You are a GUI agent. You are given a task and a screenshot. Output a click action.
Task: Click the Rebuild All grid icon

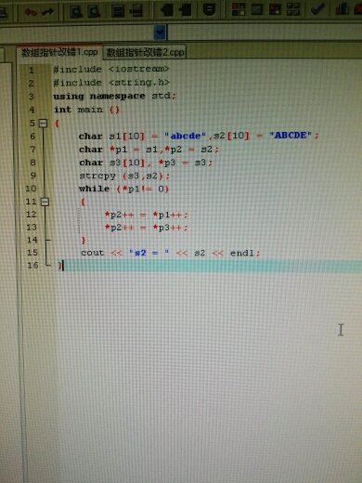[293, 9]
